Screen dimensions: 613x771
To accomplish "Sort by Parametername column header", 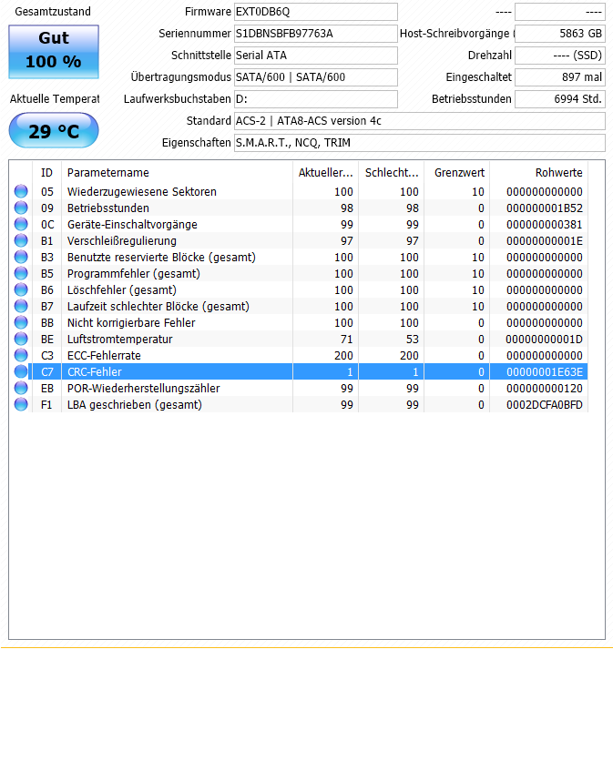I will click(177, 173).
